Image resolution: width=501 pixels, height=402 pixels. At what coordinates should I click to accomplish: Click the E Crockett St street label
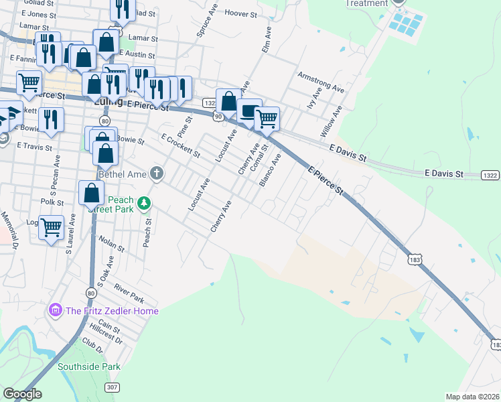pos(181,146)
